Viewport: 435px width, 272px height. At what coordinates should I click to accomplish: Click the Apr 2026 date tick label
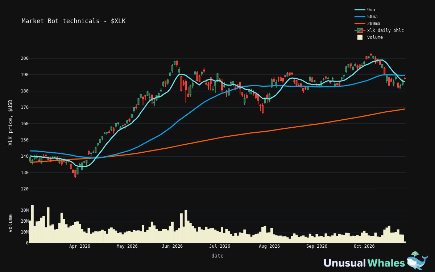(80, 246)
